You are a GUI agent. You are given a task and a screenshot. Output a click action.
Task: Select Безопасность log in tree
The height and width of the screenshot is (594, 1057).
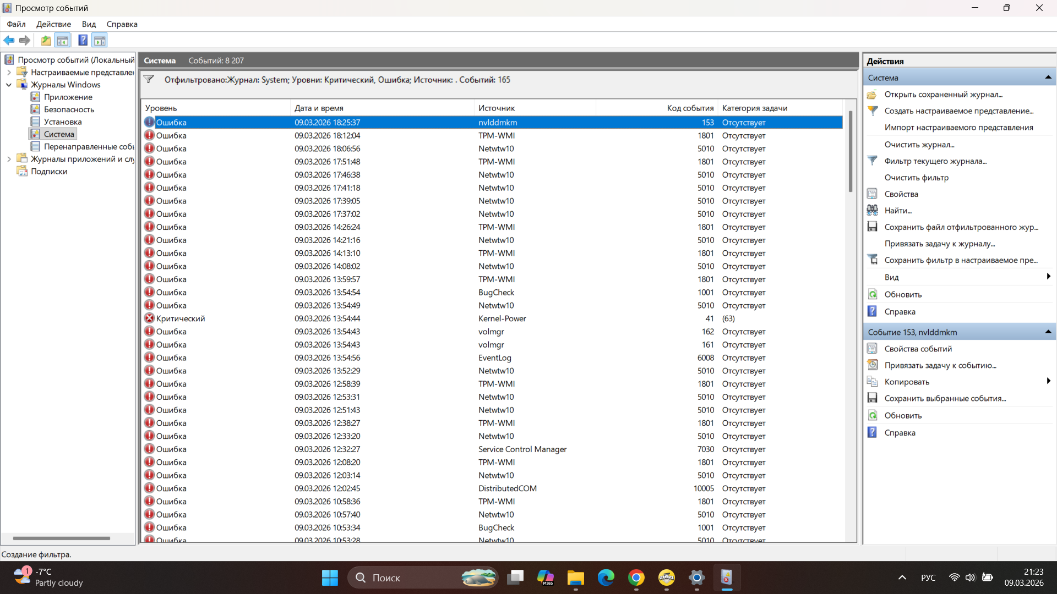(69, 109)
